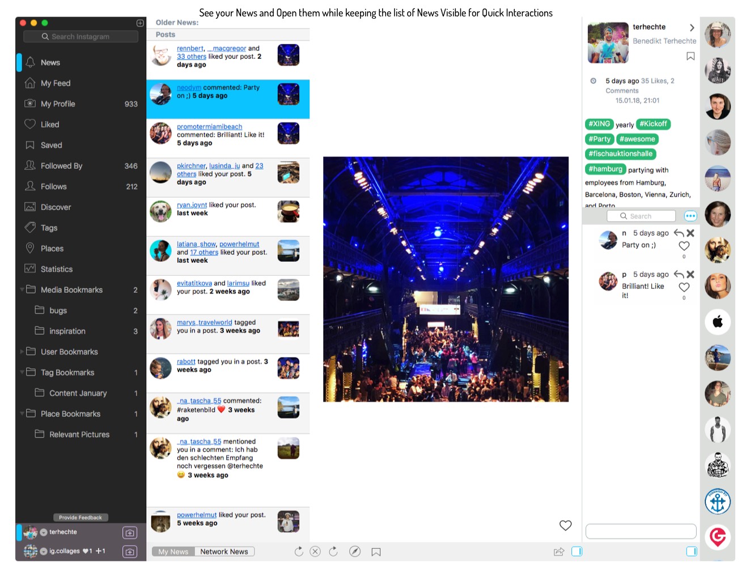The width and height of the screenshot is (750, 567).
Task: Bookmark the post in detail panel
Action: click(x=690, y=56)
